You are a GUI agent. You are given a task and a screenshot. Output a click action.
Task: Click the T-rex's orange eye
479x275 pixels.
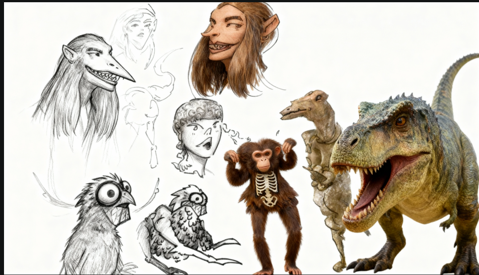tap(401, 121)
